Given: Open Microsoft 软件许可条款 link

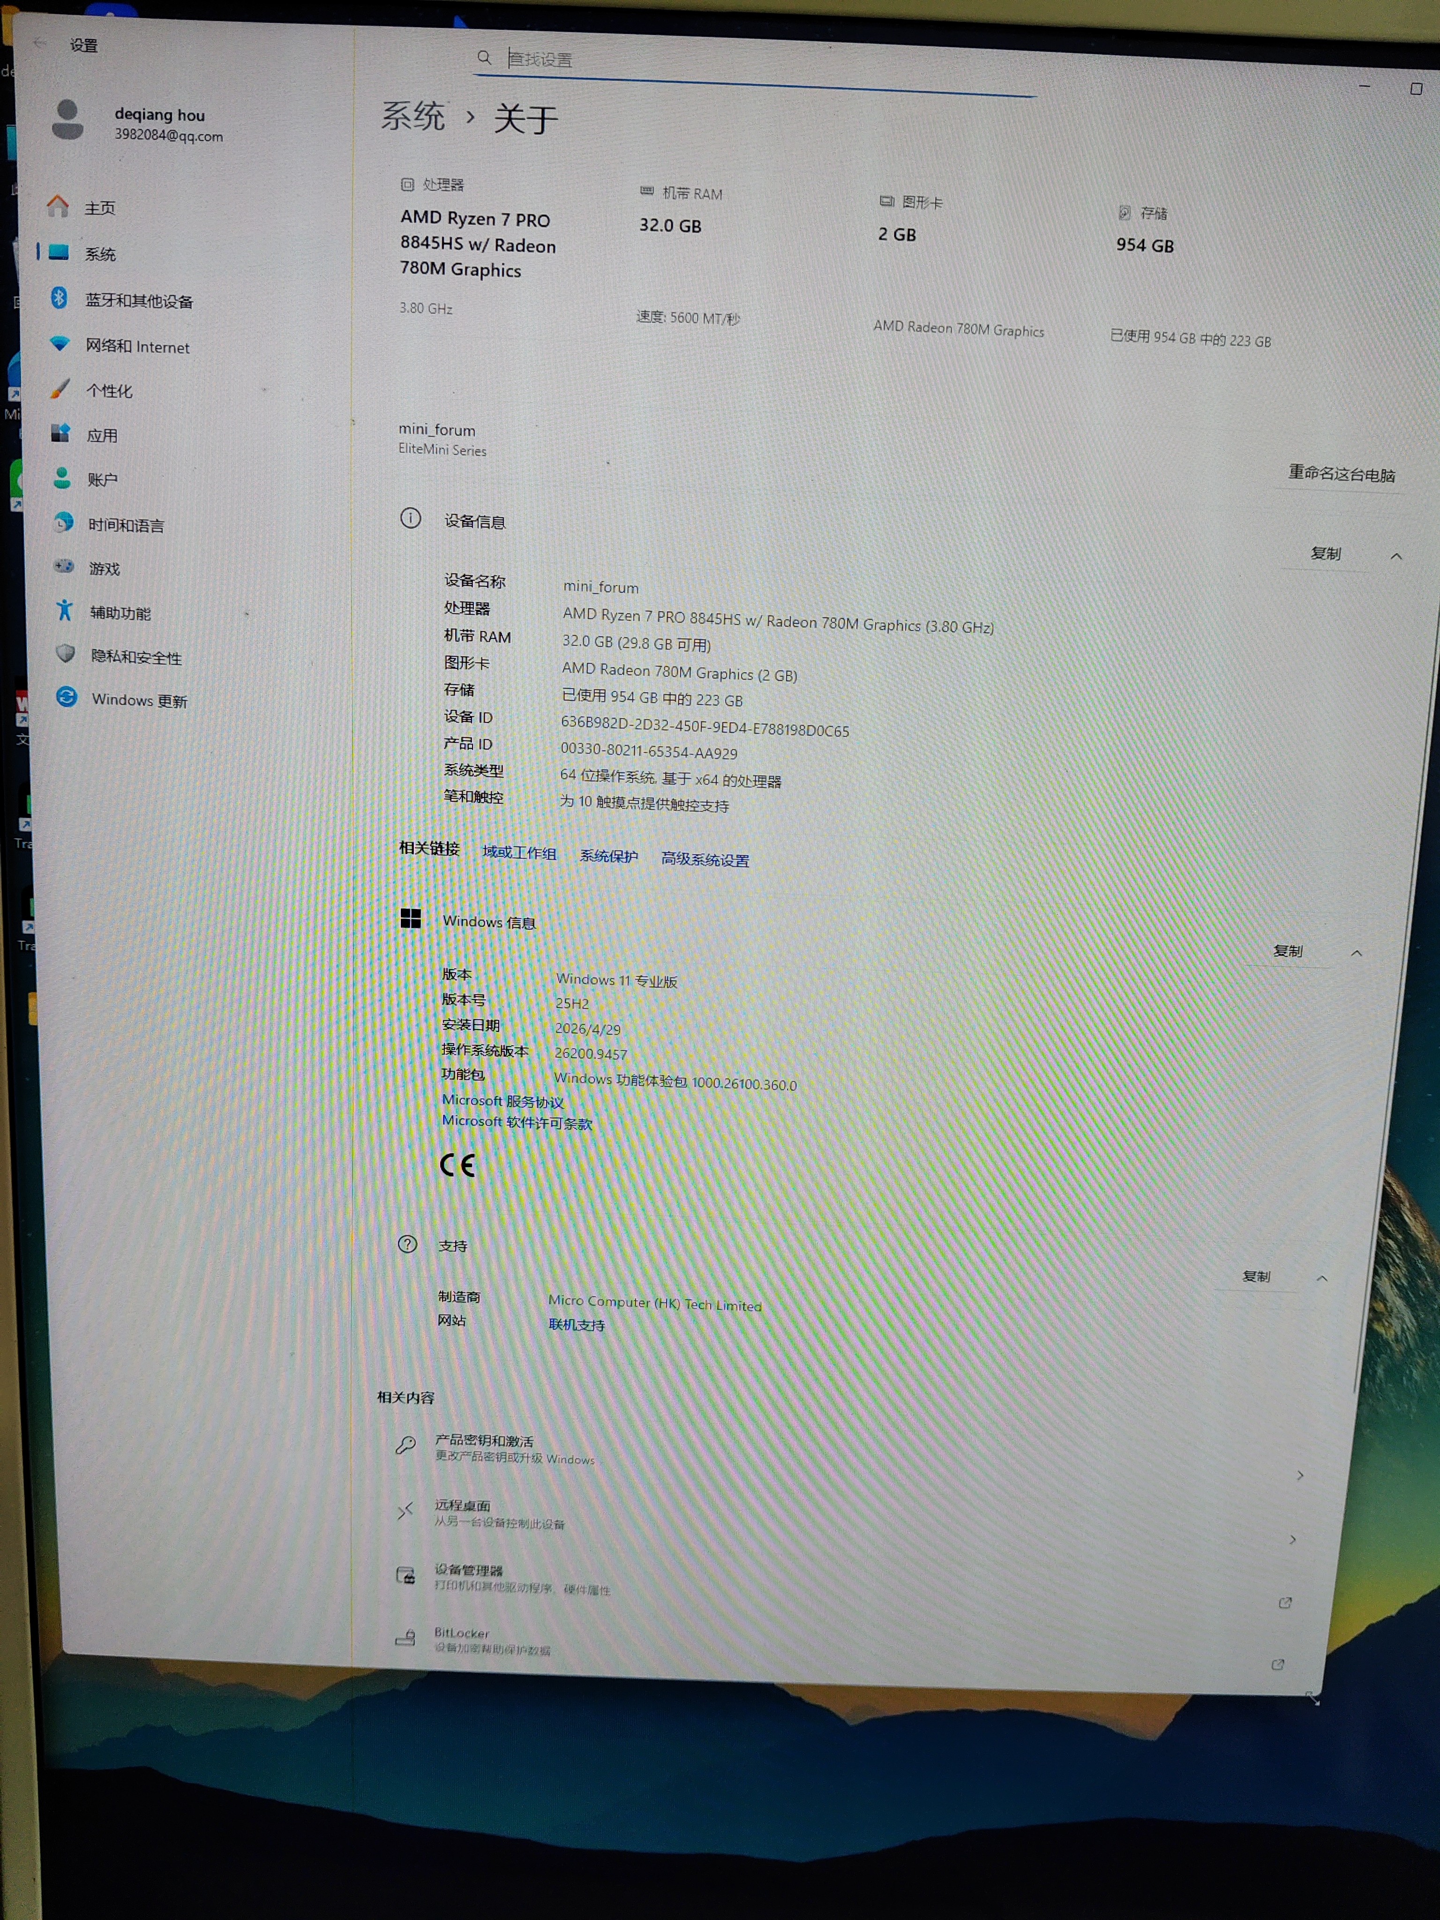Looking at the screenshot, I should (517, 1122).
